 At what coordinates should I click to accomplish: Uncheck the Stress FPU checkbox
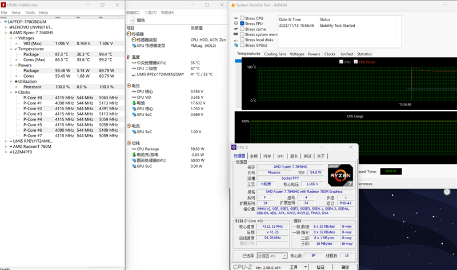click(242, 23)
